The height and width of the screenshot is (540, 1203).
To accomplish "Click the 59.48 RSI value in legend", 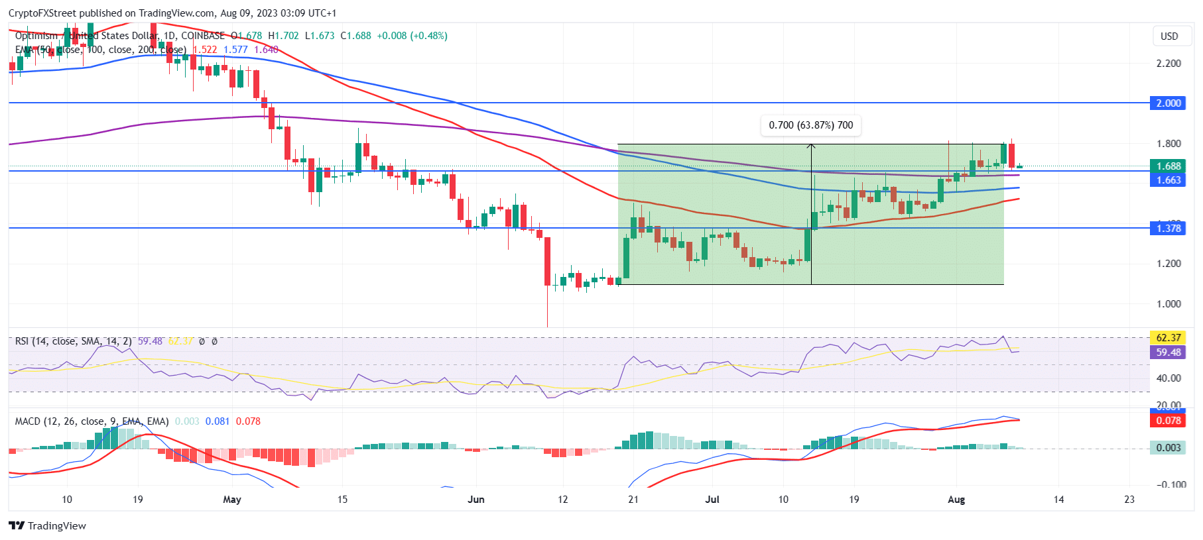I will point(150,341).
